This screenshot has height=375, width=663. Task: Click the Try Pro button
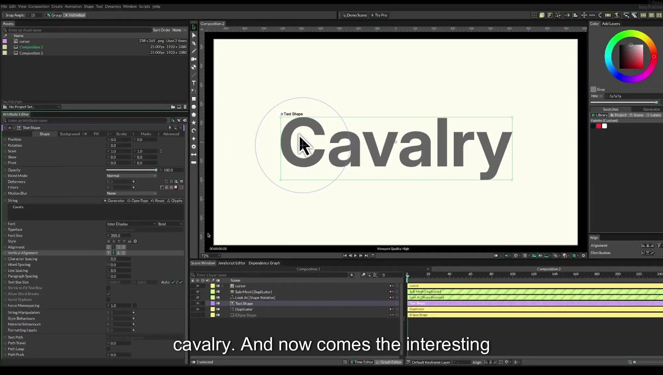379,15
